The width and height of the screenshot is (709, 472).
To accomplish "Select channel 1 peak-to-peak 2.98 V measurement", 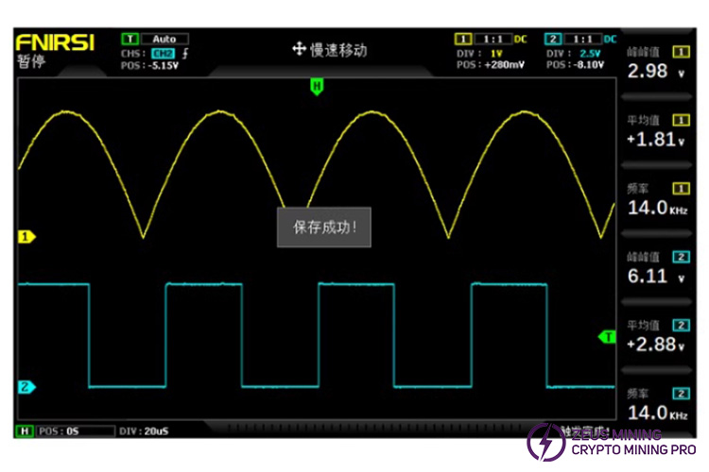I will tap(656, 70).
